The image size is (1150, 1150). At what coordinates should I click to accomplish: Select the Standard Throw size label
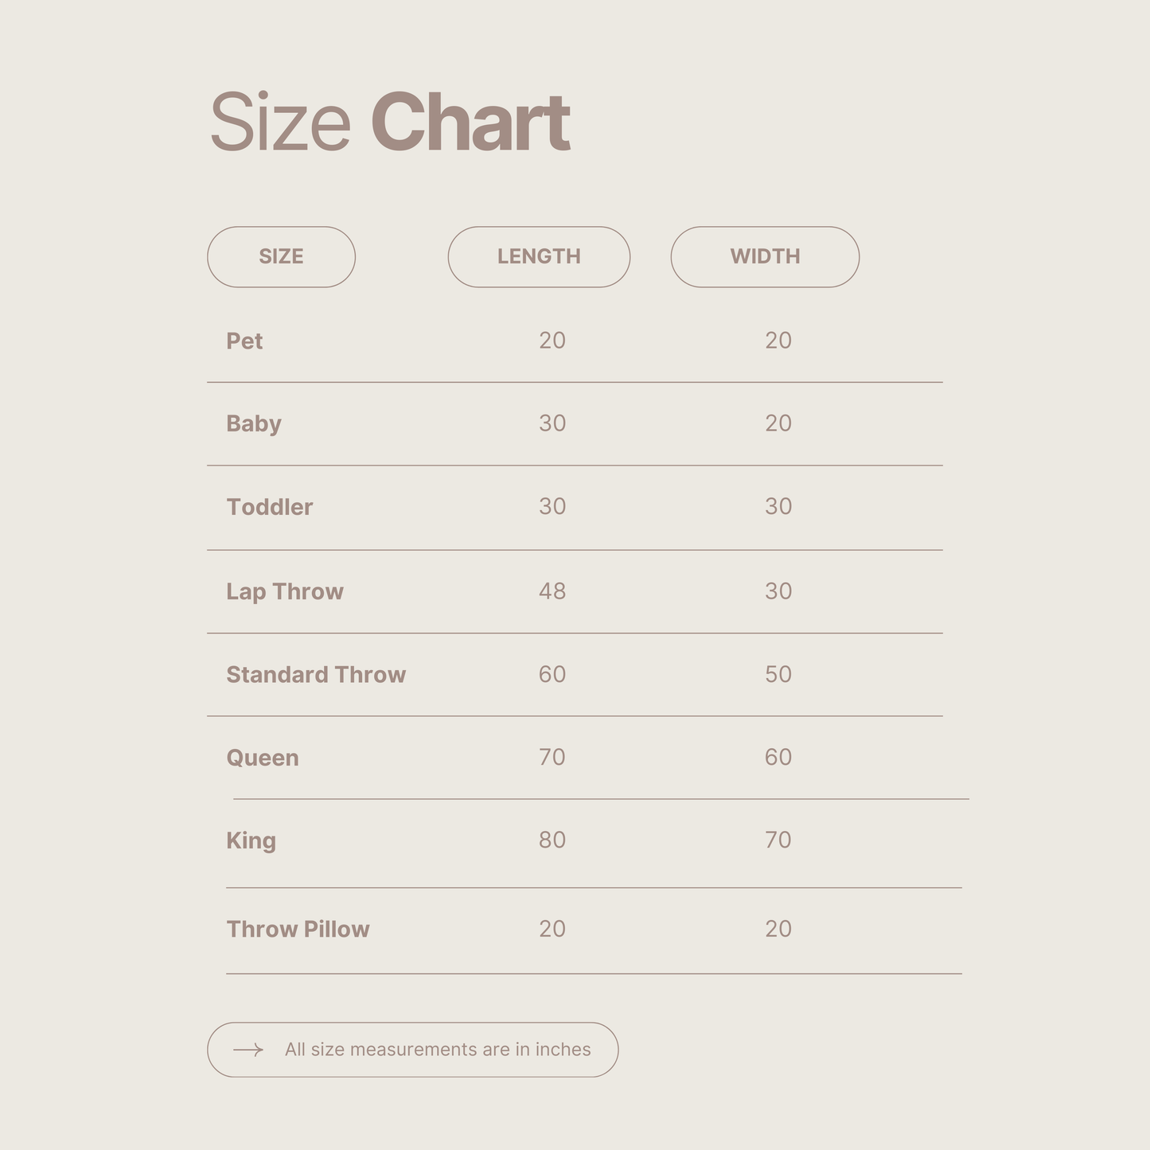coord(316,675)
